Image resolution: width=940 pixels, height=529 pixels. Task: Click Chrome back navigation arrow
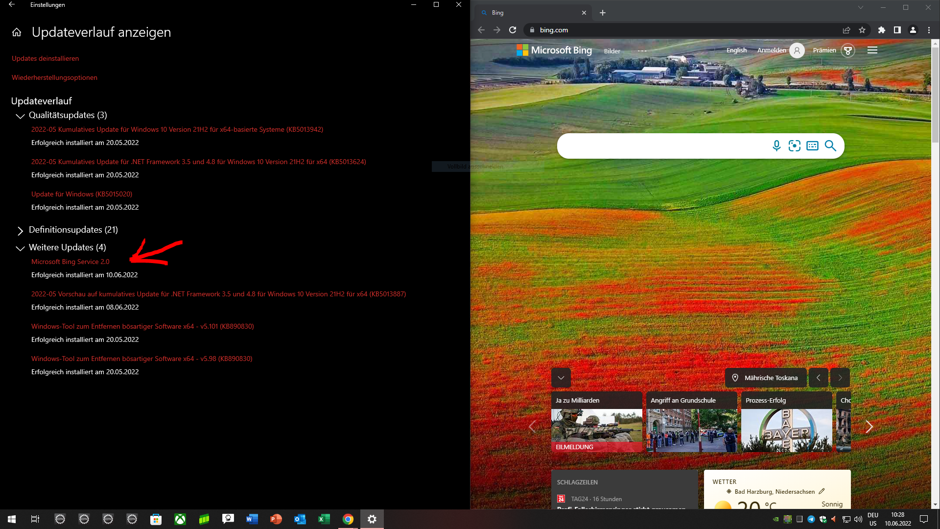481,30
